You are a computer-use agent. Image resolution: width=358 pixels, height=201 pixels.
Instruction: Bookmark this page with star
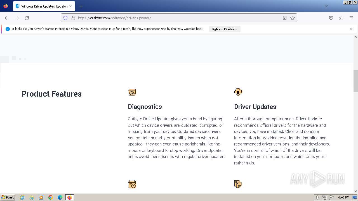click(293, 18)
